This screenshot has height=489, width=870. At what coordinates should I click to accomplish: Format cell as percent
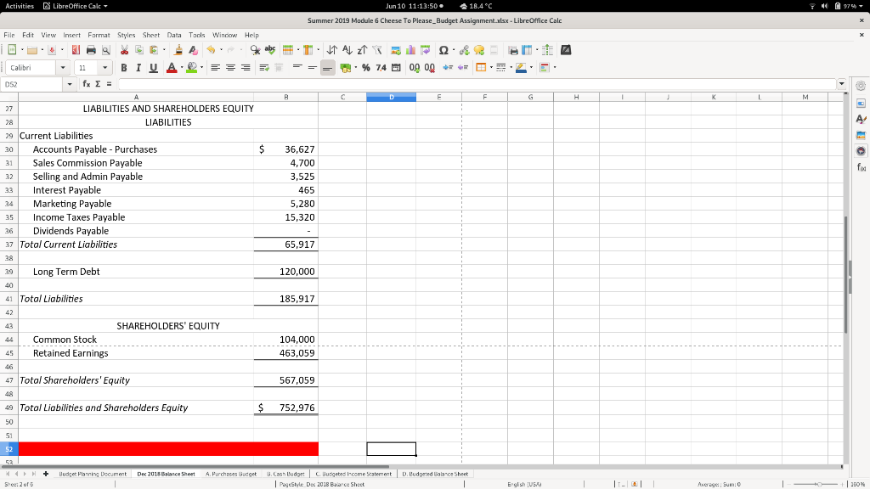click(x=366, y=68)
